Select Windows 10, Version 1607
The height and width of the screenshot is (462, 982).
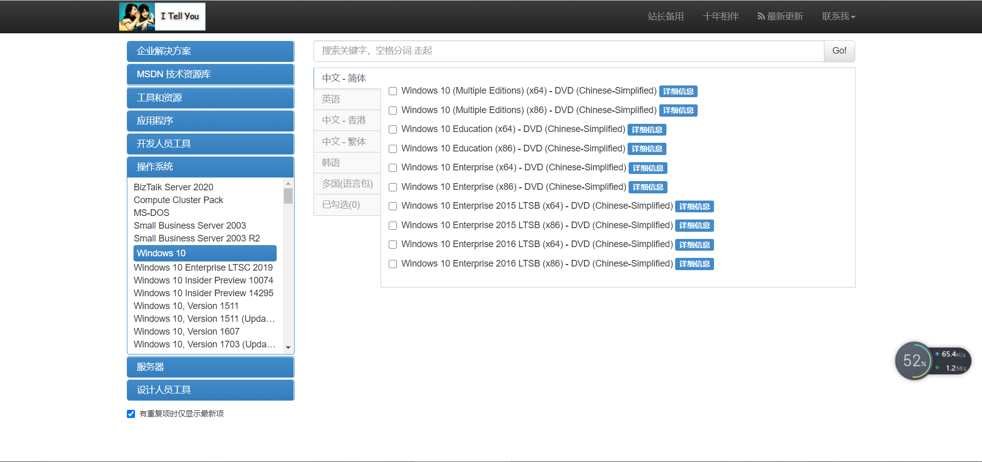click(x=187, y=332)
